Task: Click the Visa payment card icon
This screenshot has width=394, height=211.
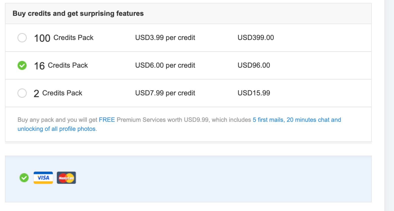Action: 43,178
